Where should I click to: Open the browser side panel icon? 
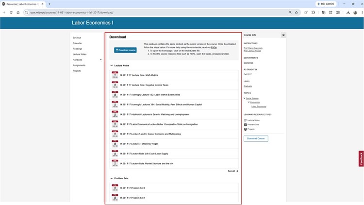[x=338, y=13]
